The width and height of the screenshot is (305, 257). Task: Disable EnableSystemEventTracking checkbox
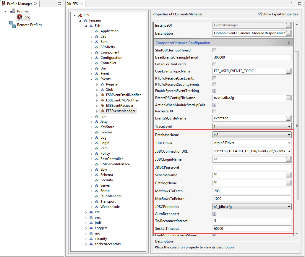214,91
